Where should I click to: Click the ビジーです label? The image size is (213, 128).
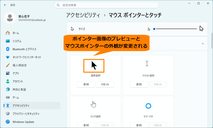(x=148, y=117)
